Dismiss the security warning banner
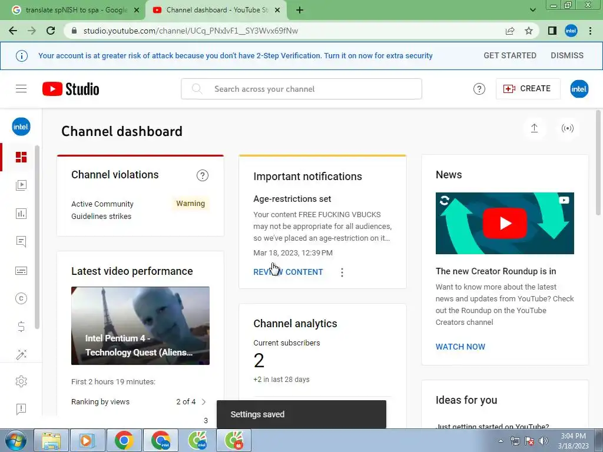The height and width of the screenshot is (452, 603). tap(567, 56)
